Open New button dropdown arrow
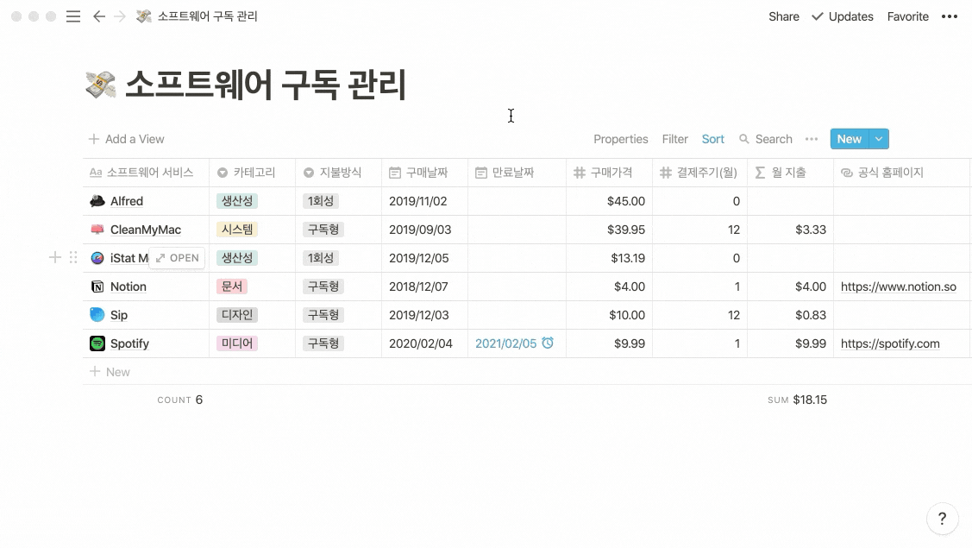972x548 pixels. coord(879,139)
